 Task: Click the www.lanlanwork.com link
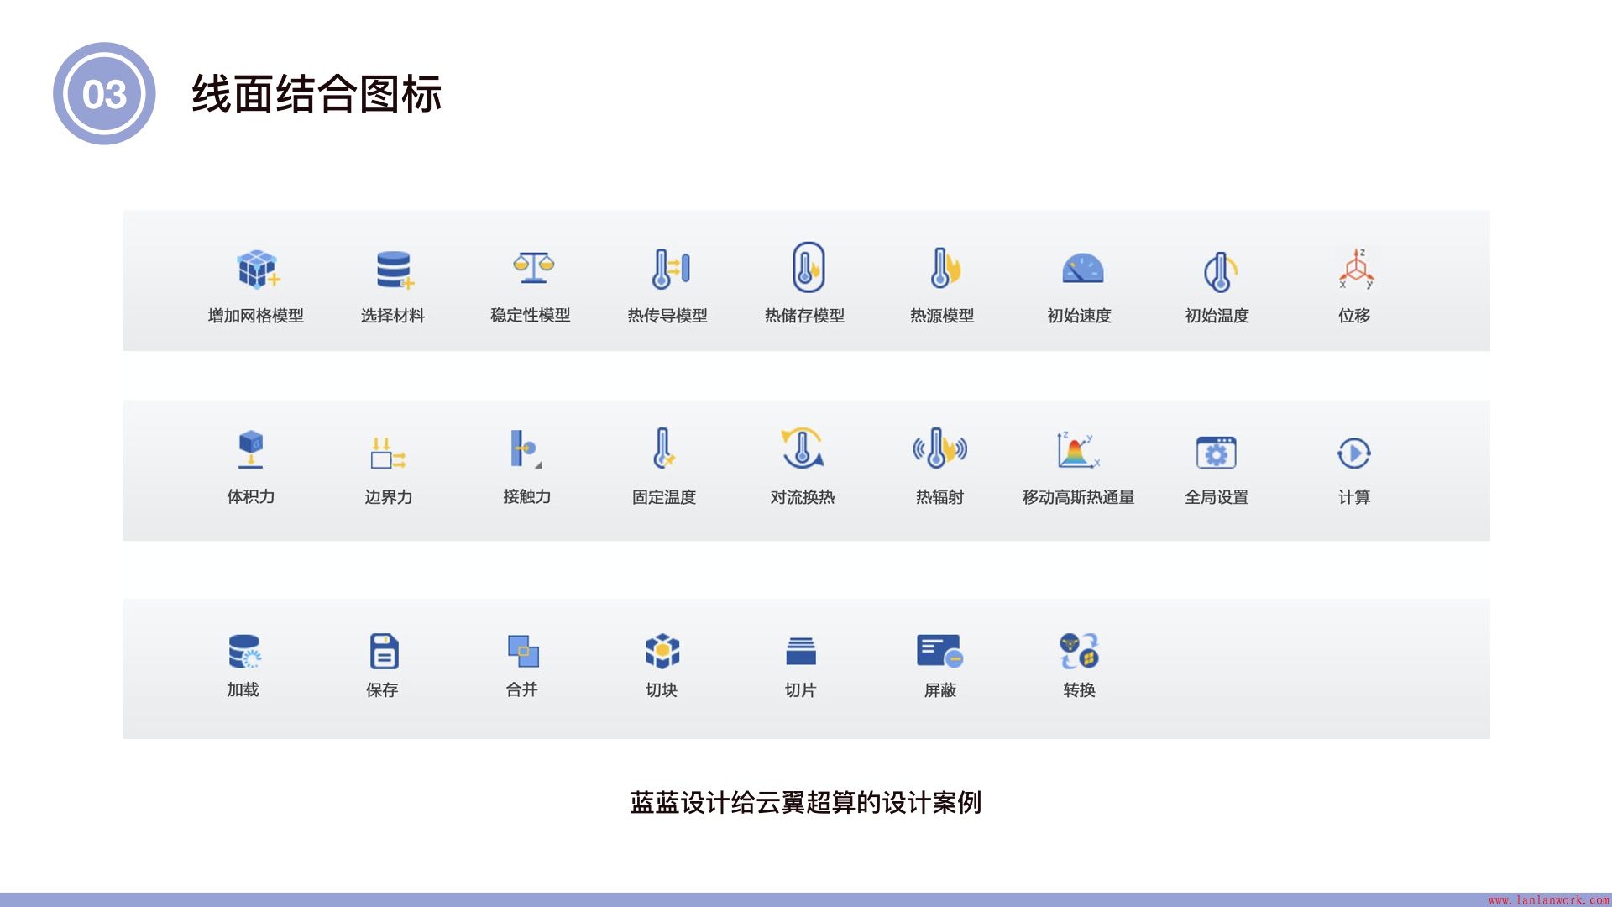[1548, 899]
